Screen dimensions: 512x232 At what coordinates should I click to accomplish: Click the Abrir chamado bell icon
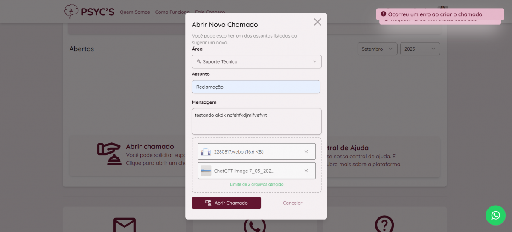point(109,154)
